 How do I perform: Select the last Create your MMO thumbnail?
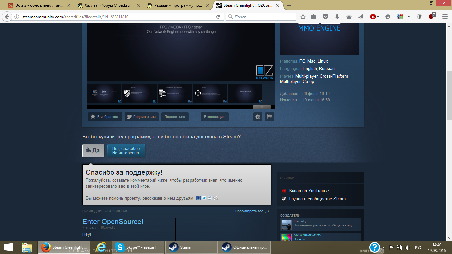click(245, 93)
